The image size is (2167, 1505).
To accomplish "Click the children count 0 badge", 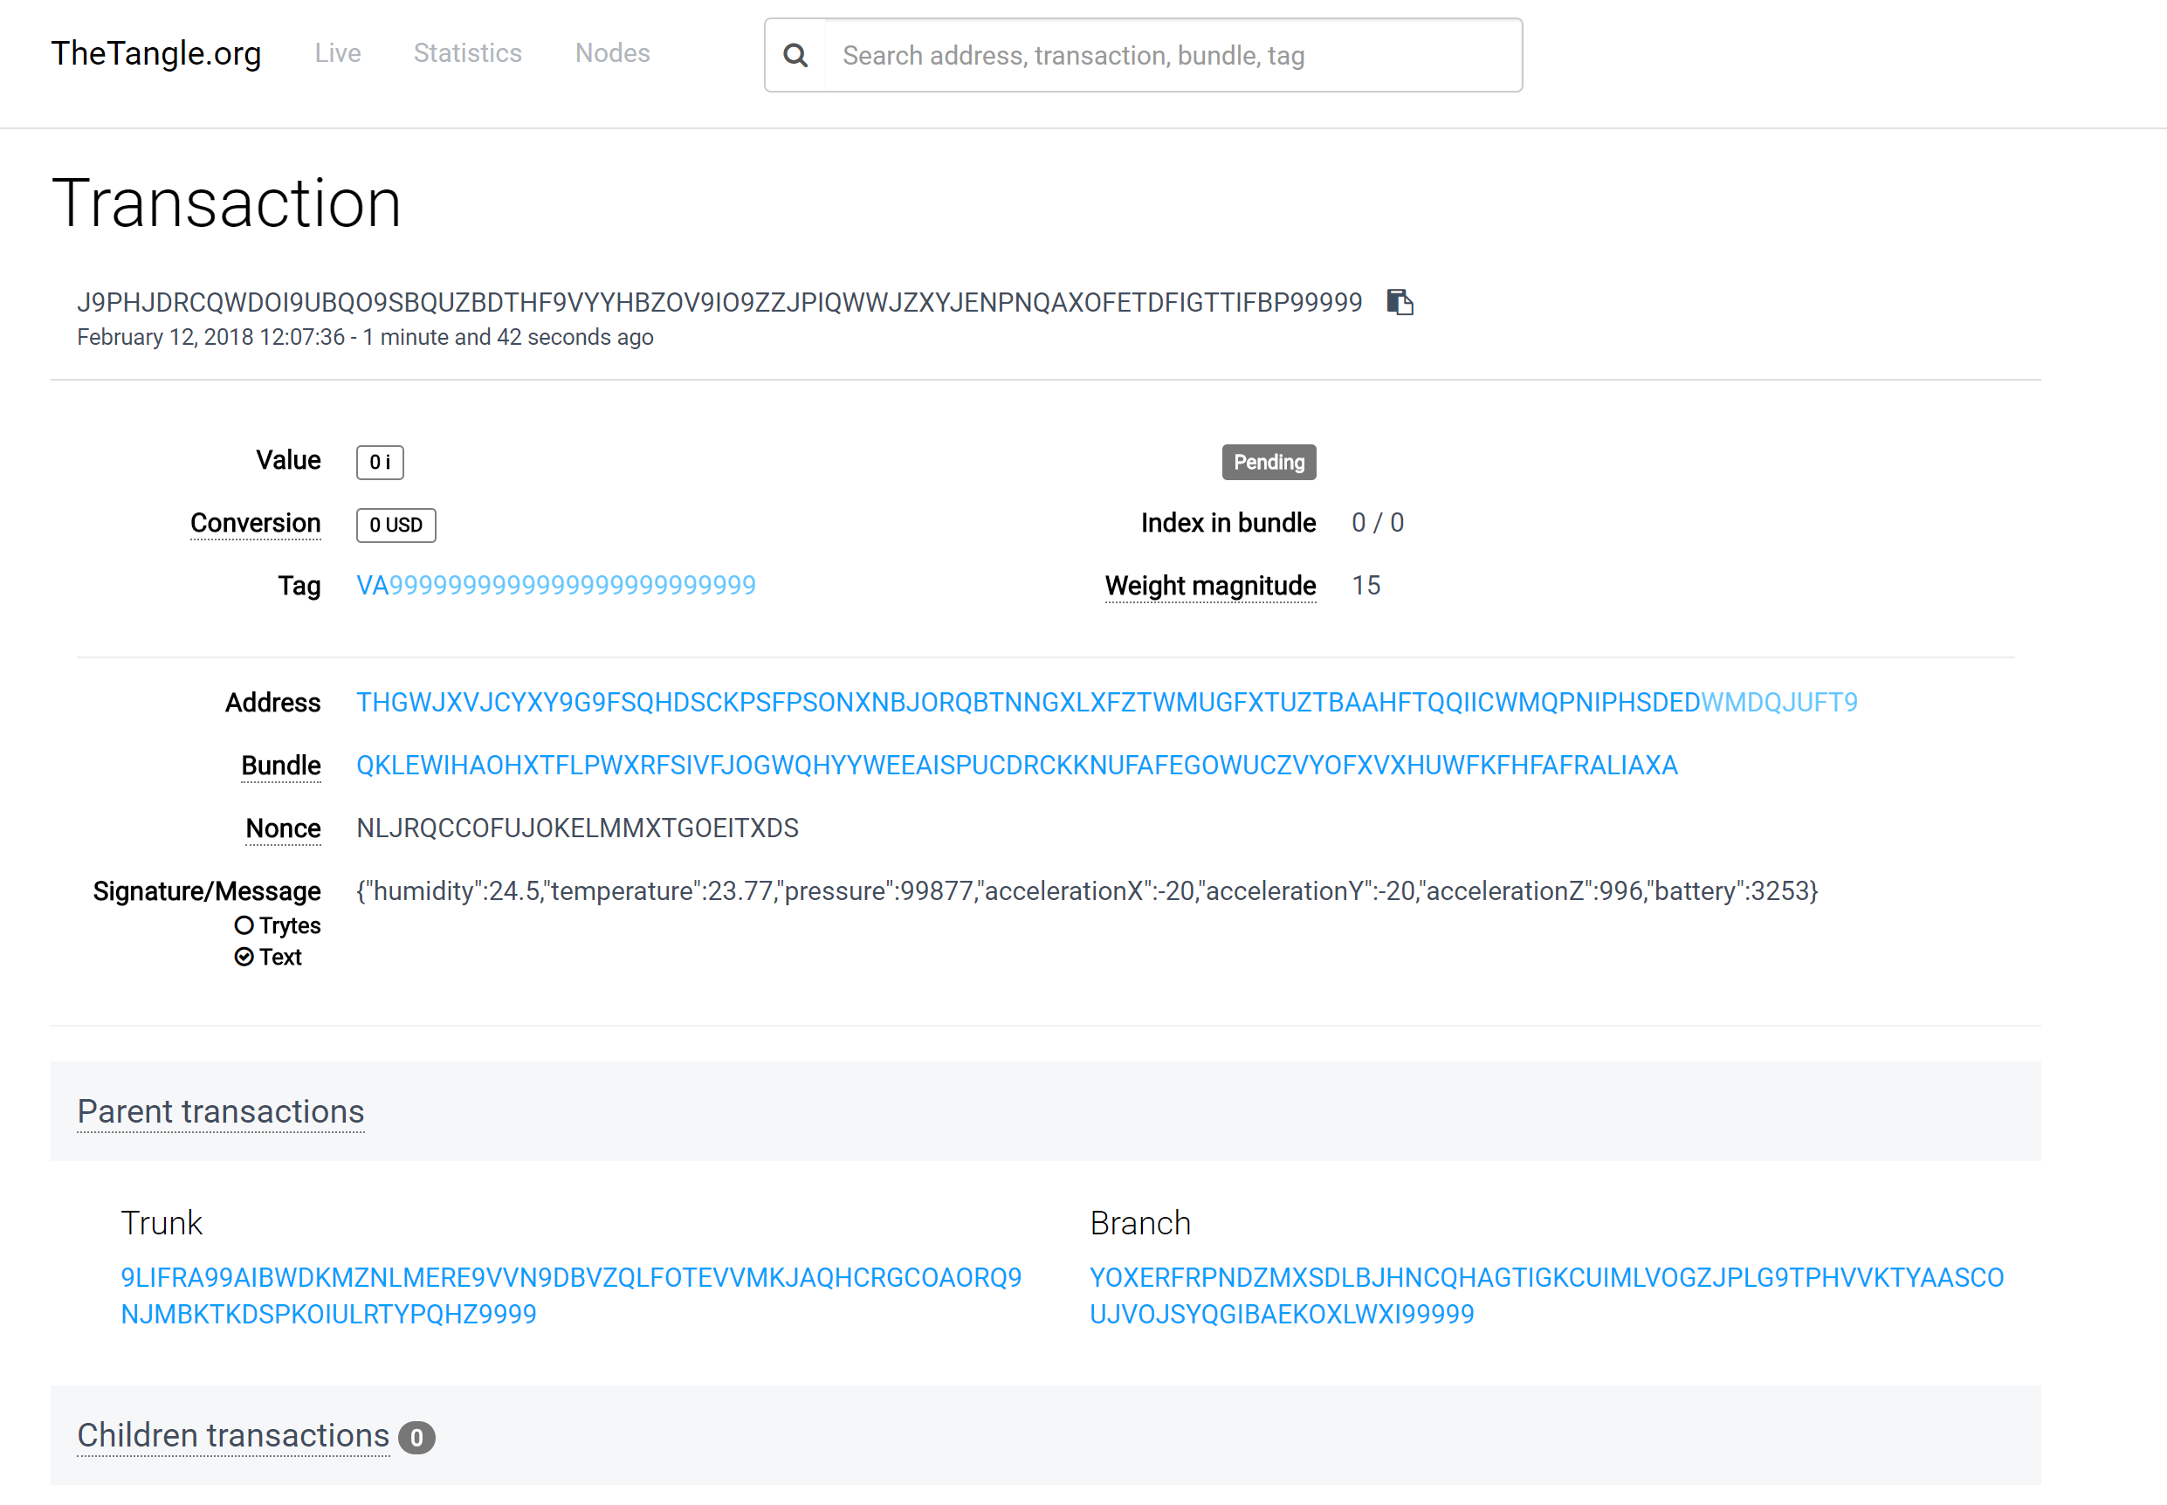I will [416, 1438].
